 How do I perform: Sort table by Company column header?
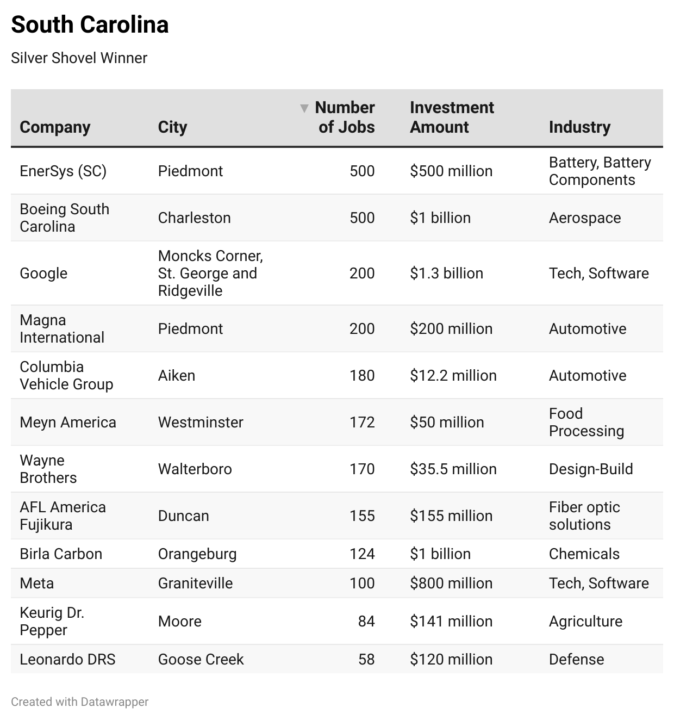(x=55, y=127)
